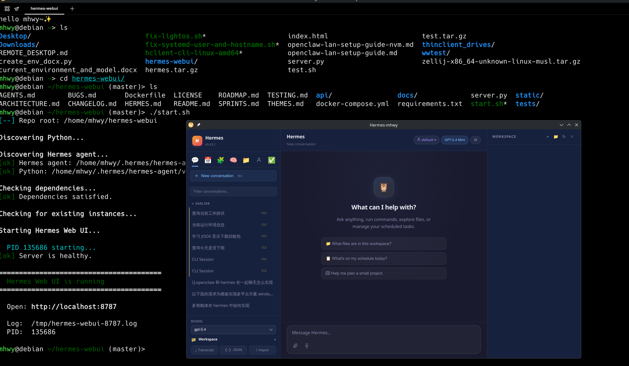Click the Hermes-mhwy window collapse chevron
This screenshot has width=629, height=366.
click(561, 125)
